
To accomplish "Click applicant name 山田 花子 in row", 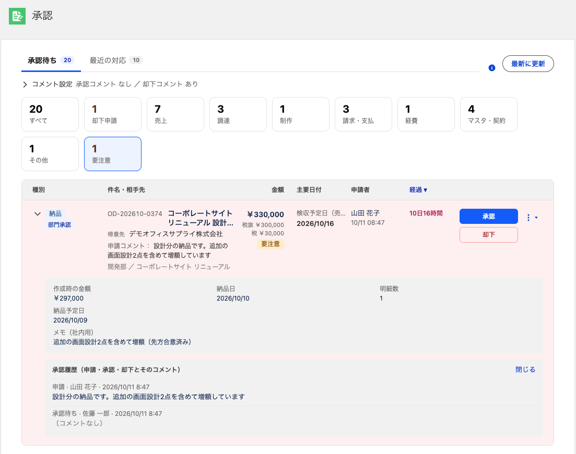I will [365, 213].
